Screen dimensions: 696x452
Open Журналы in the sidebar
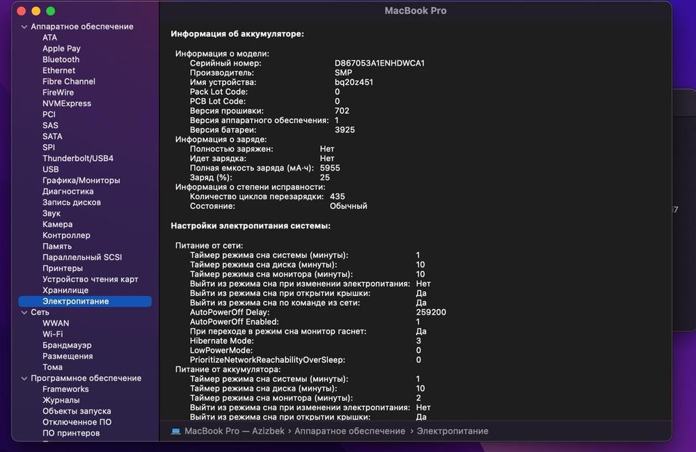[61, 400]
